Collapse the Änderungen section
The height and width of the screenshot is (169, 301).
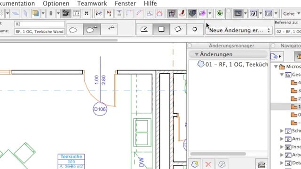197,54
